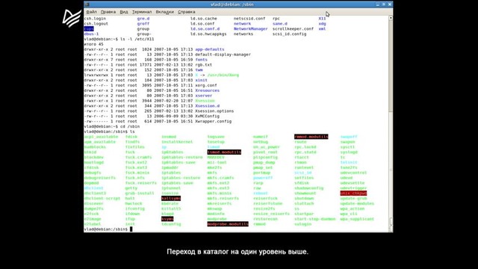This screenshot has width=478, height=269.
Task: Click the title bar text vlad@debian: /sbin
Action: 232,4
